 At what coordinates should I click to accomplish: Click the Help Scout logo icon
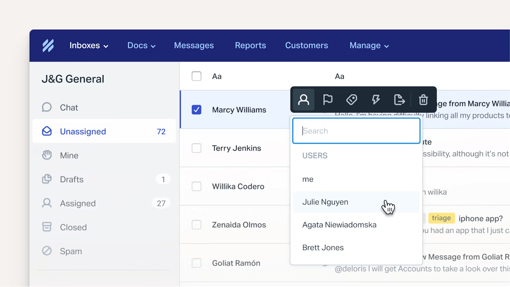coord(48,46)
